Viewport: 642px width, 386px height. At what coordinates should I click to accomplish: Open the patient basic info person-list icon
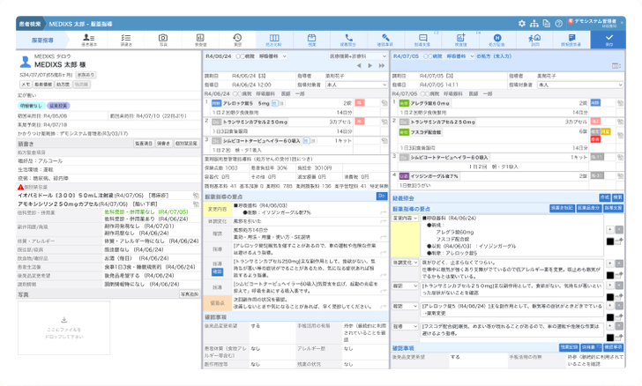(x=89, y=40)
